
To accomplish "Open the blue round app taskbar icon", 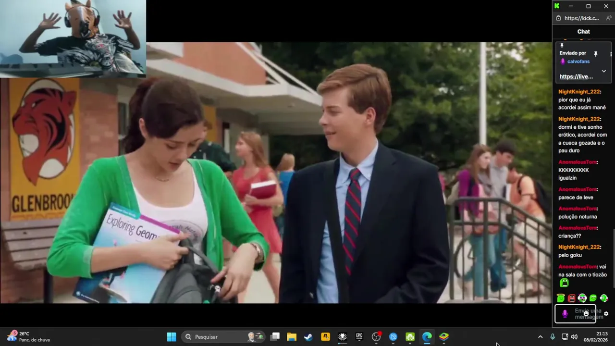I will [393, 337].
